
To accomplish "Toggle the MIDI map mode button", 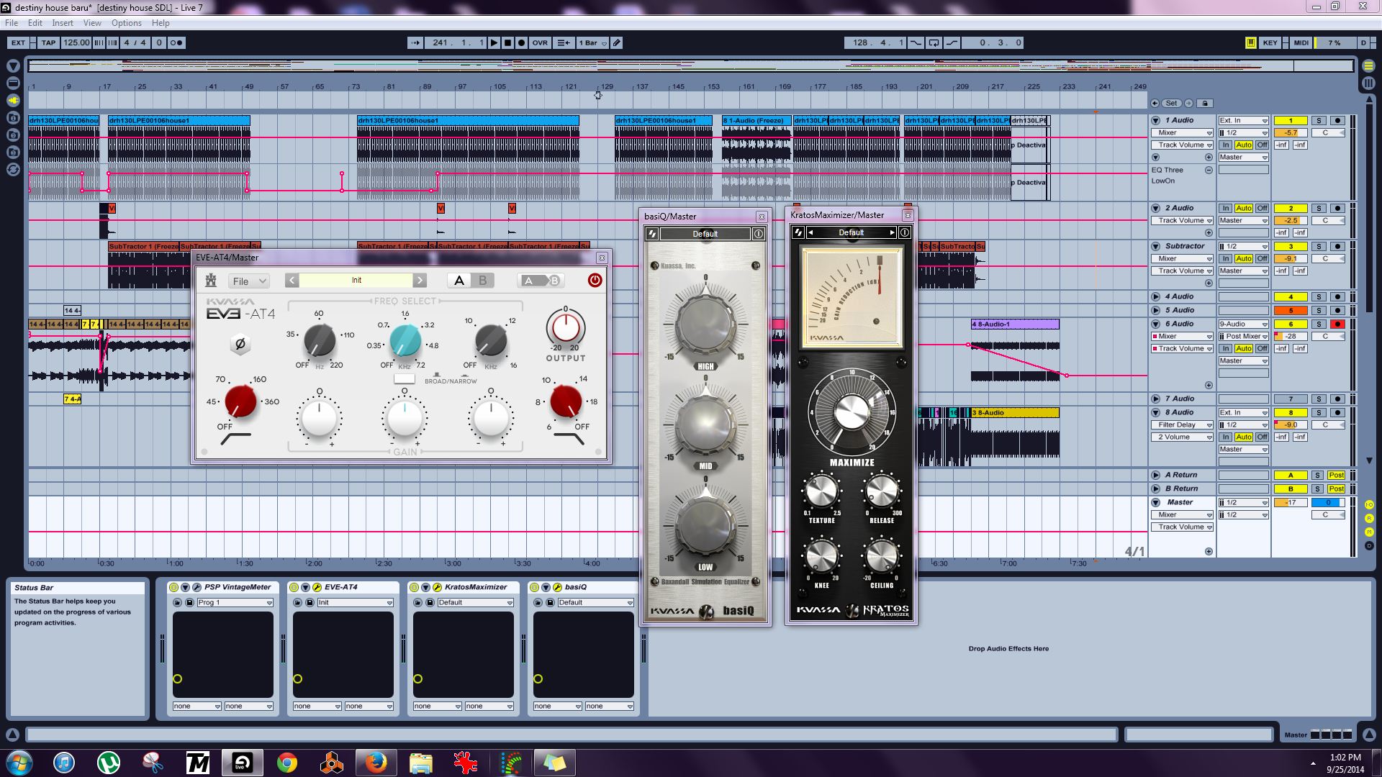I will 1301,42.
